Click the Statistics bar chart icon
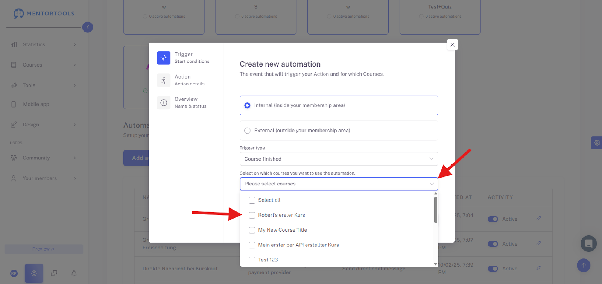602x284 pixels. 14,44
